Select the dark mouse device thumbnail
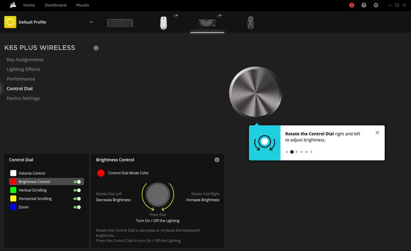This screenshot has width=411, height=251. pyautogui.click(x=250, y=23)
